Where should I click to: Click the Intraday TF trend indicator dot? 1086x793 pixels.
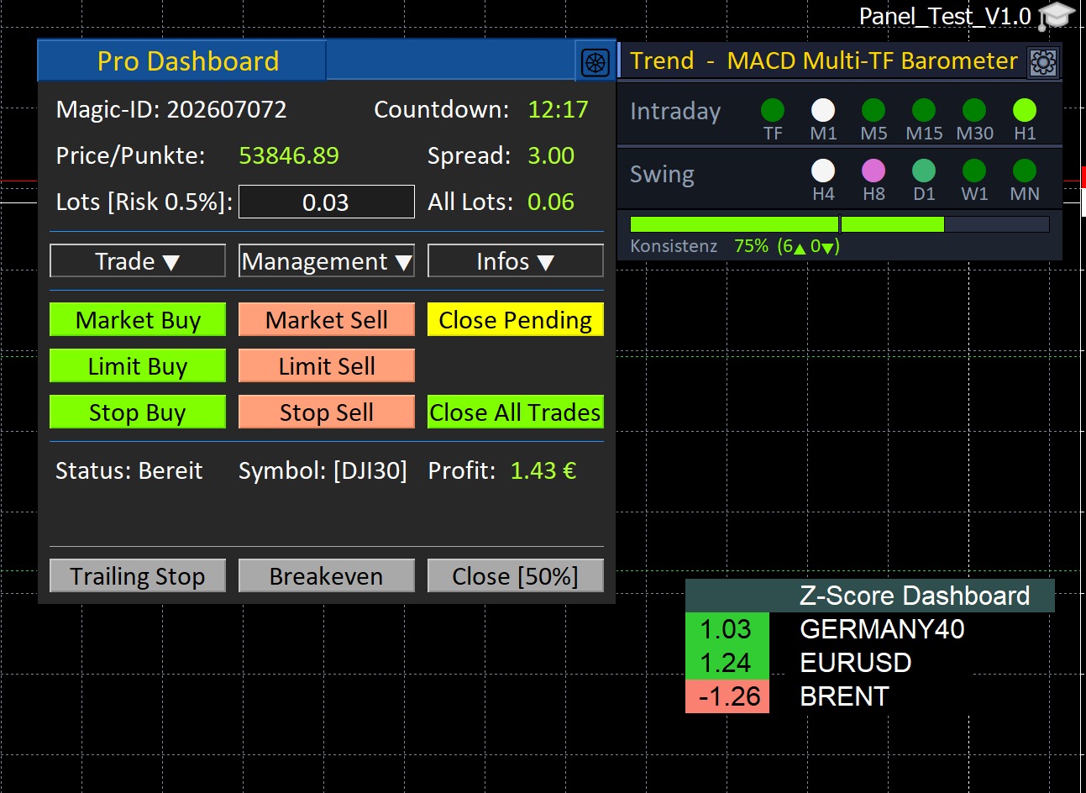pyautogui.click(x=773, y=110)
